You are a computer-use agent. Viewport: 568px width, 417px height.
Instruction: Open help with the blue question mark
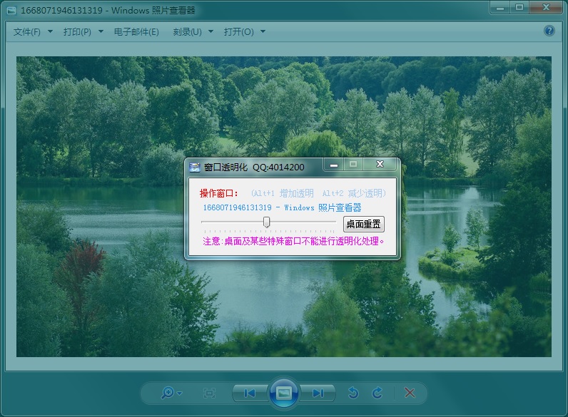(549, 31)
